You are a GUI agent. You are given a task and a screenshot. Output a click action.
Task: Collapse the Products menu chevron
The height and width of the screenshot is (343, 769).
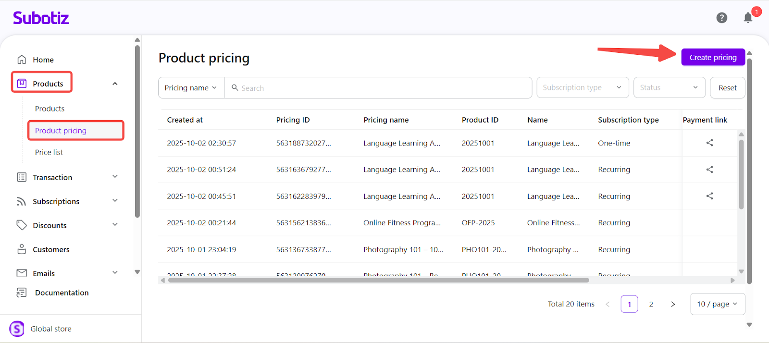click(x=115, y=84)
